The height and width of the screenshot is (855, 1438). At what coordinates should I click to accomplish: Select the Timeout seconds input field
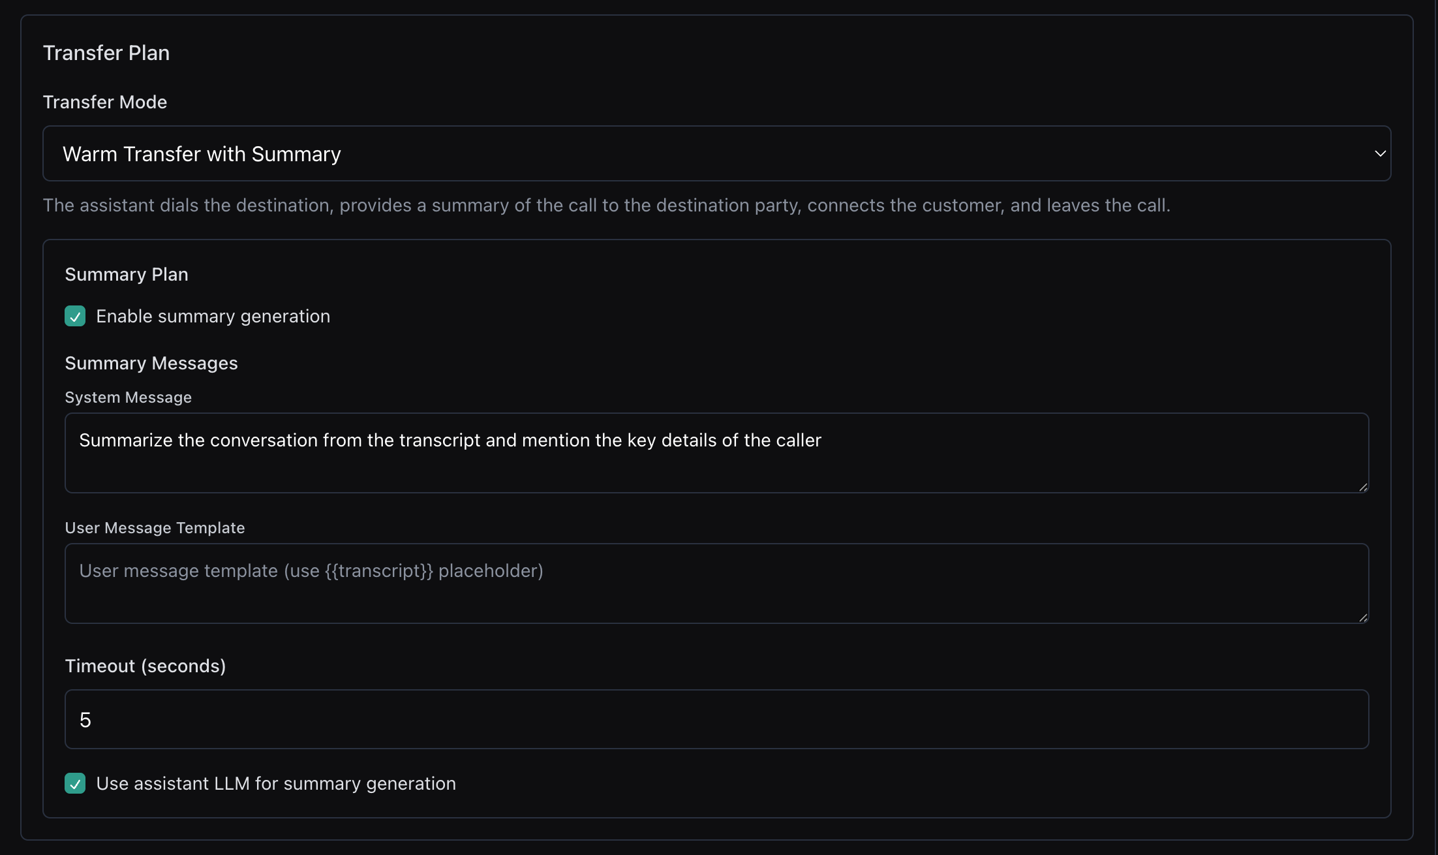click(x=716, y=719)
